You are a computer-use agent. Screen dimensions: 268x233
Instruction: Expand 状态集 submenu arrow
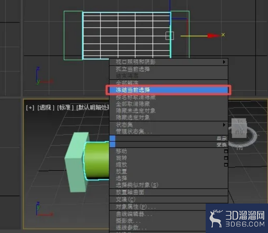[224, 125]
